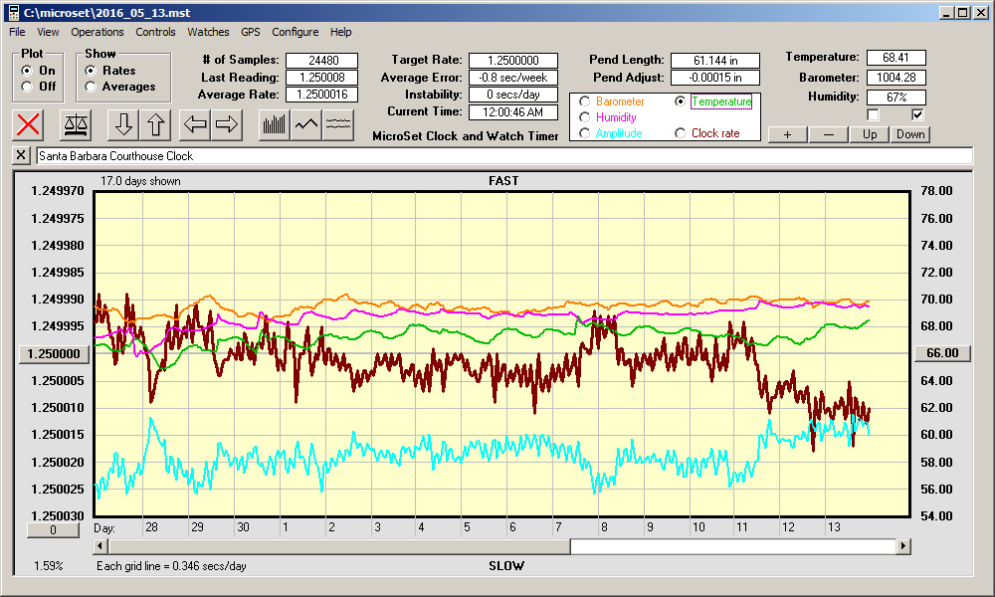The width and height of the screenshot is (995, 597).
Task: Open the Controls menu
Action: tap(155, 32)
